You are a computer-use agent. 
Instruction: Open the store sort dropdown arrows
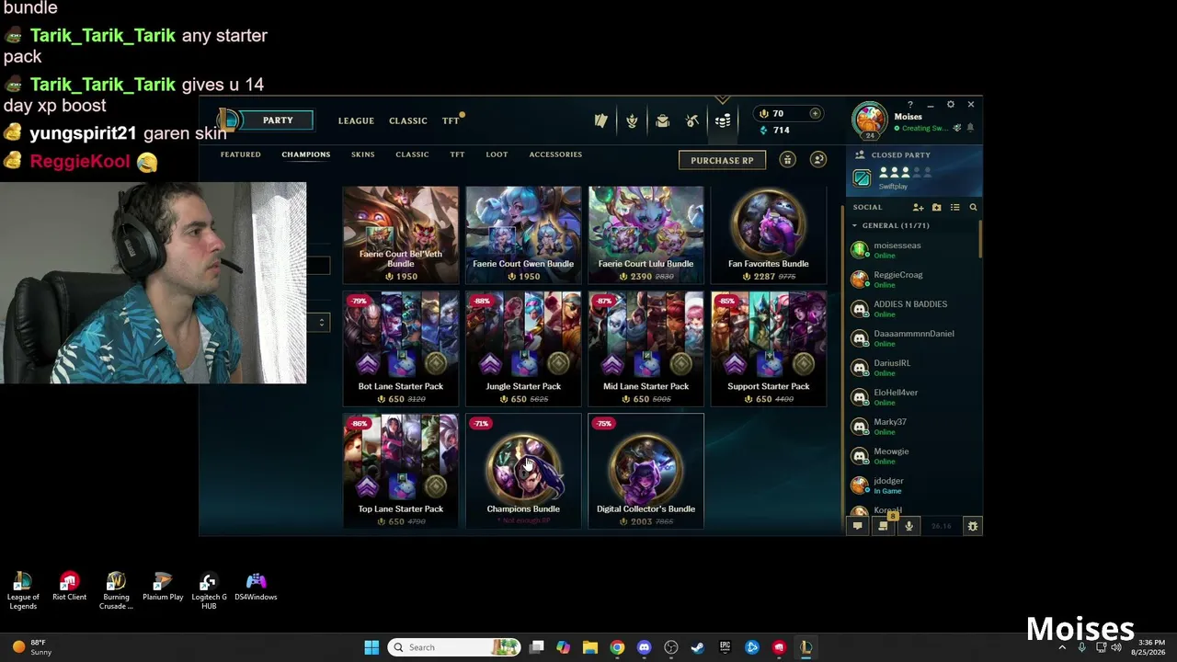tap(321, 323)
